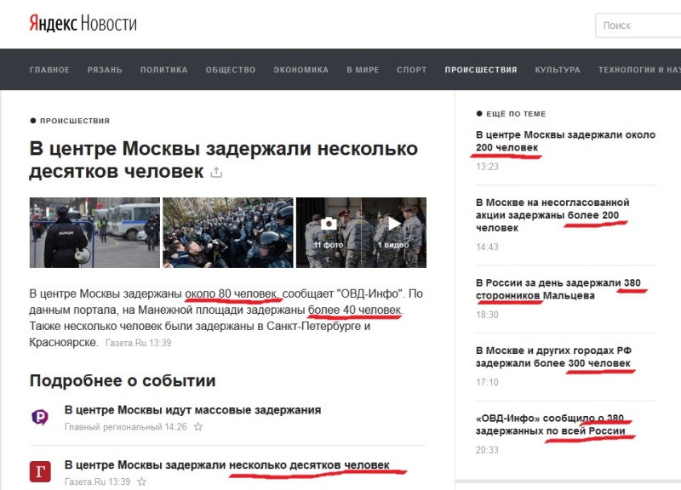Play the 1 видео clip

point(393,232)
